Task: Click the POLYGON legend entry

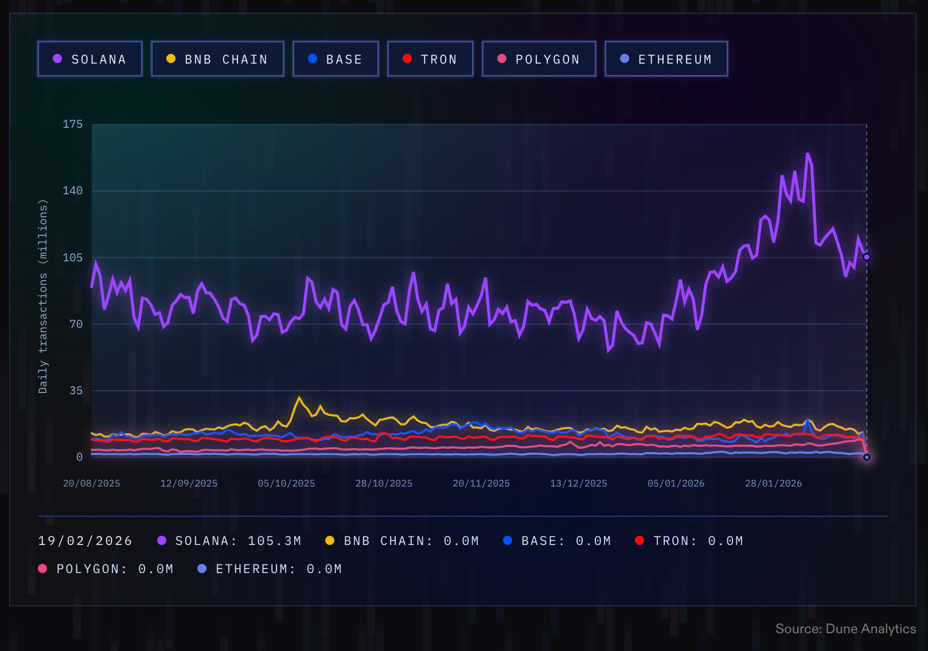Action: [539, 58]
